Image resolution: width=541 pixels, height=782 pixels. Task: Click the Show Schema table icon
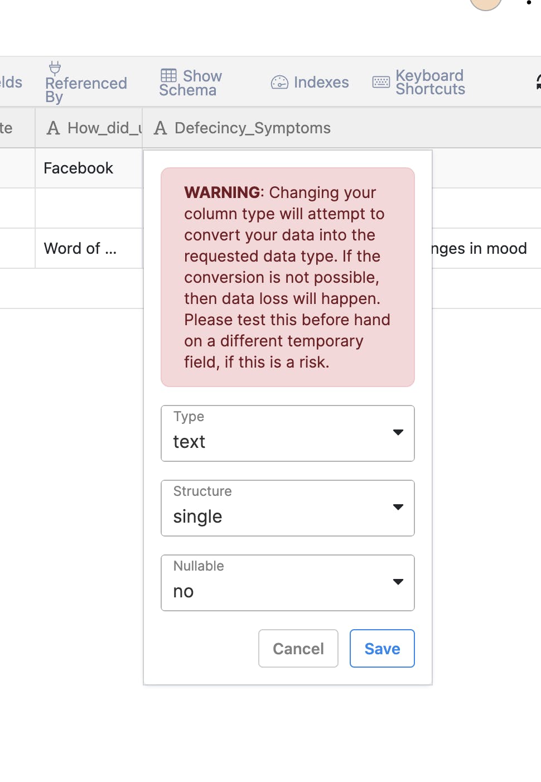tap(168, 75)
